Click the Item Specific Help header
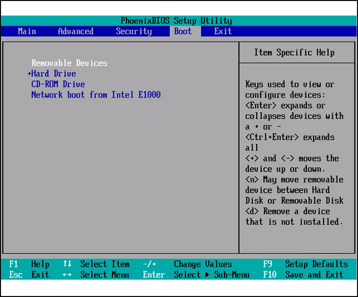 294,52
